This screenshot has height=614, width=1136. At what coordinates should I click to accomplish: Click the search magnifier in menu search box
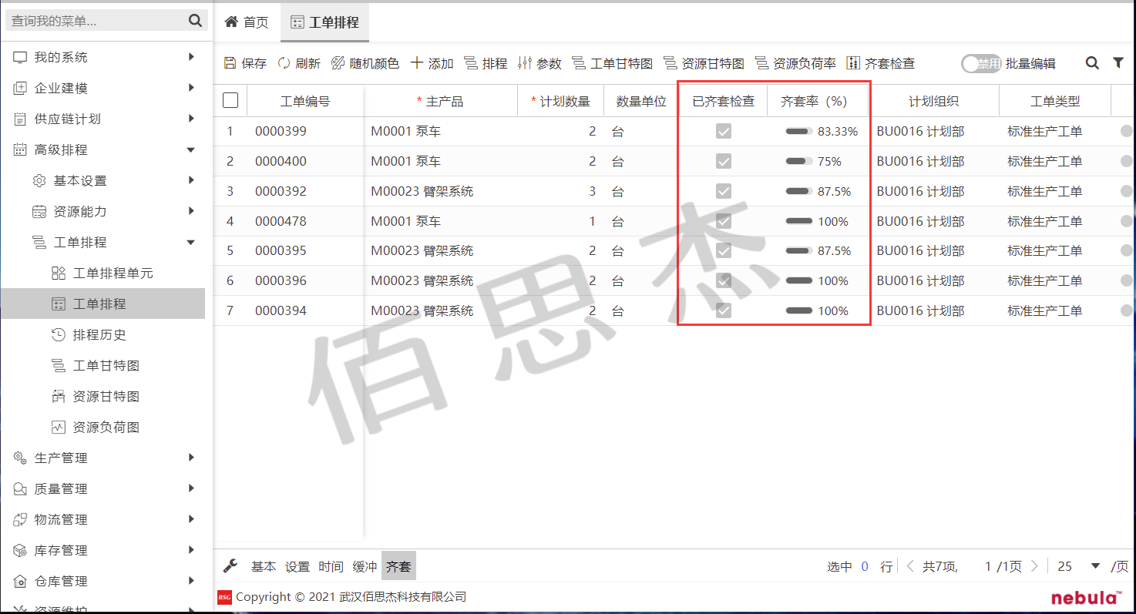point(196,21)
